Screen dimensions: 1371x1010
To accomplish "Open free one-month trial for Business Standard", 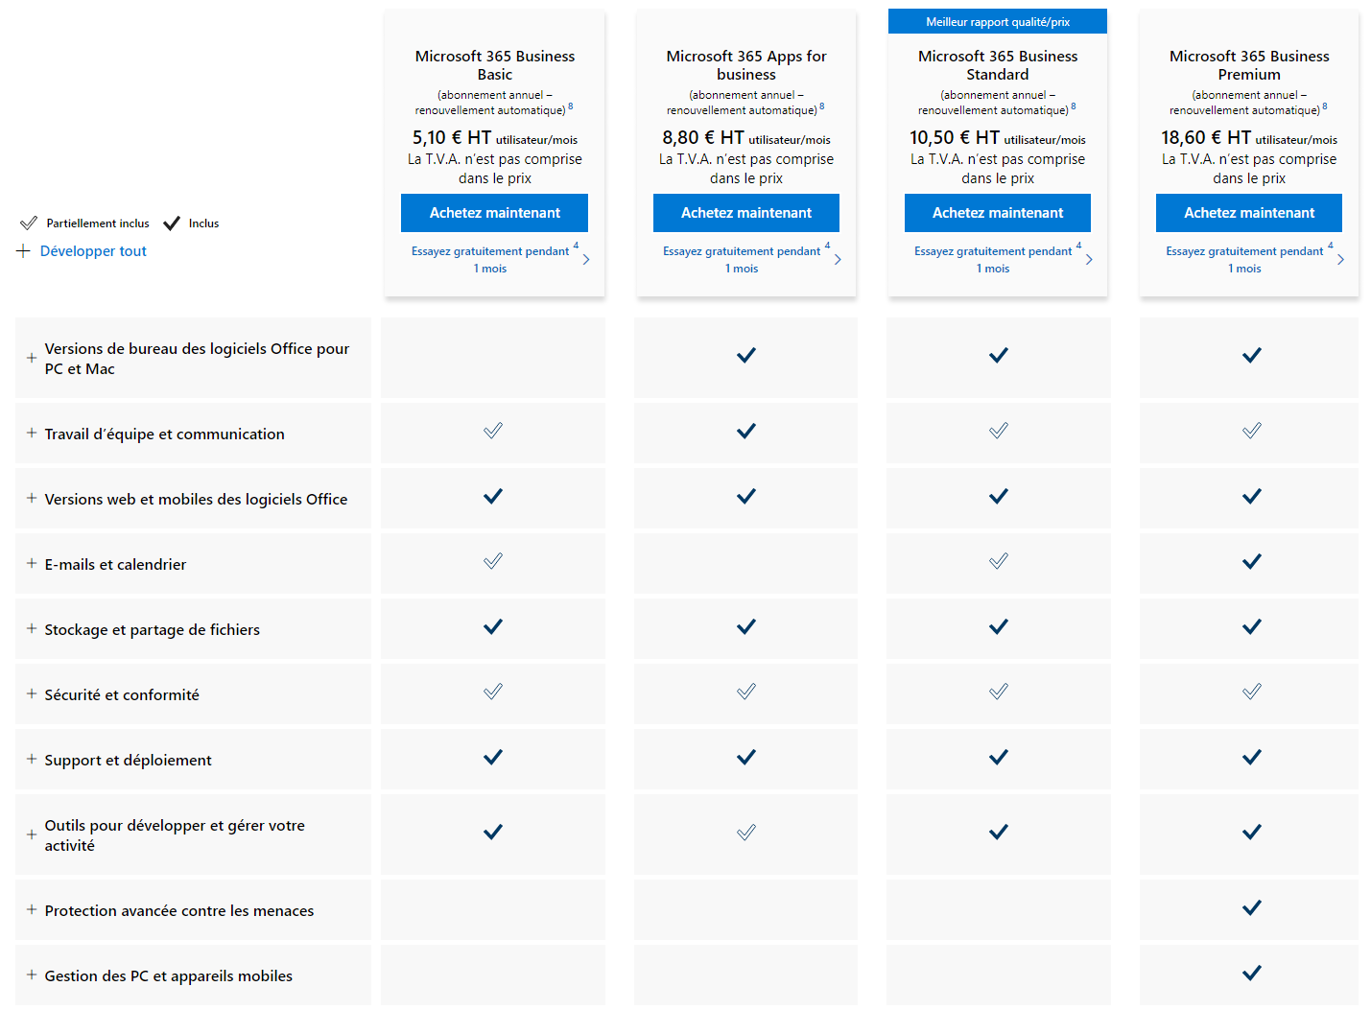I will (993, 259).
